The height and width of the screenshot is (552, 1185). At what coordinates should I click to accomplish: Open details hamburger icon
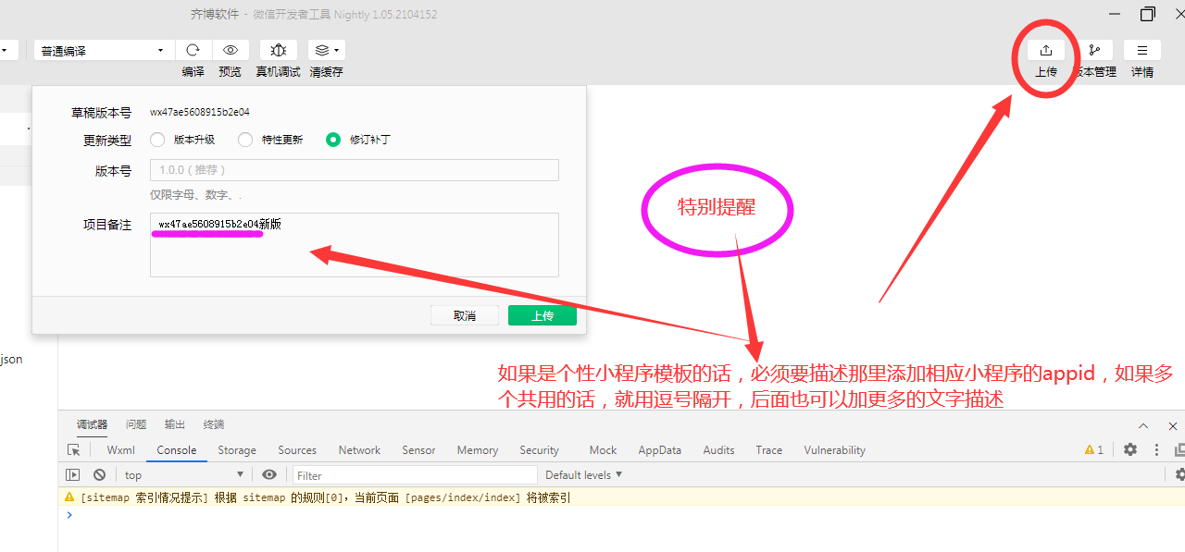pos(1142,50)
